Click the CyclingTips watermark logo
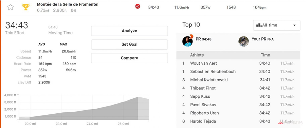Image resolution: width=306 pixels, height=128 pixels. pos(290,123)
